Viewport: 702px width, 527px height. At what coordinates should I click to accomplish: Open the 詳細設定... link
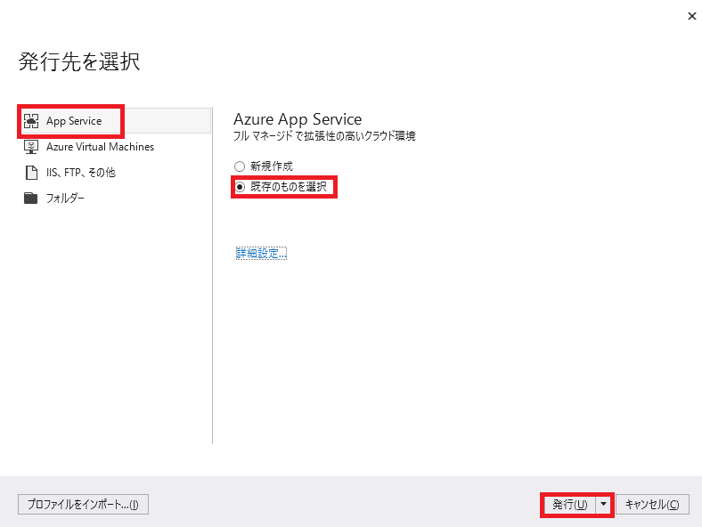click(261, 254)
